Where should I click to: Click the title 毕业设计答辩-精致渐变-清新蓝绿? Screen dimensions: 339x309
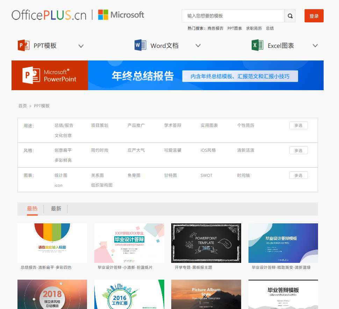[x=281, y=267]
